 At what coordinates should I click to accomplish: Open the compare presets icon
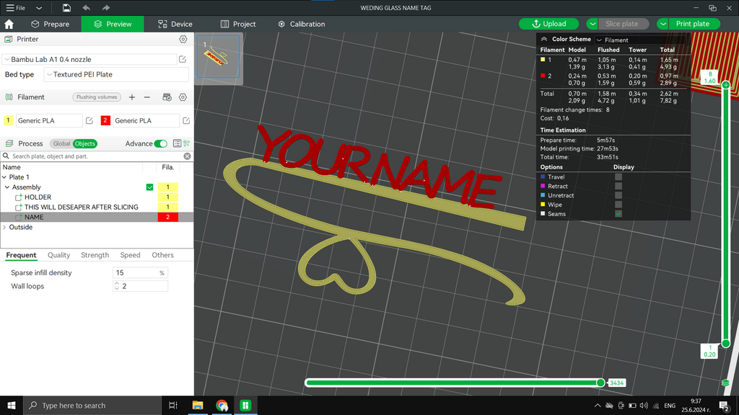coord(187,143)
